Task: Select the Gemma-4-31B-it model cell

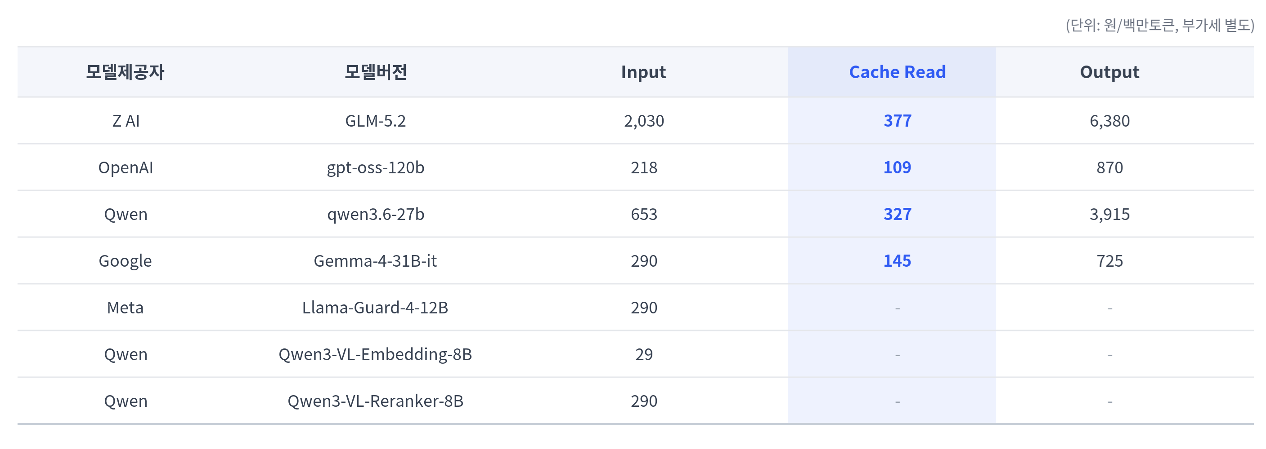Action: pos(376,260)
